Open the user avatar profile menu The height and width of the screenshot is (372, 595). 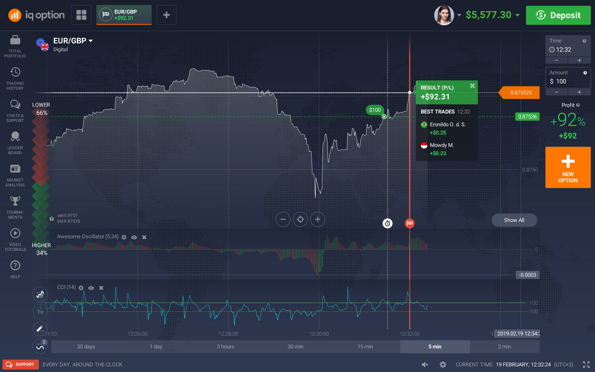pos(443,15)
